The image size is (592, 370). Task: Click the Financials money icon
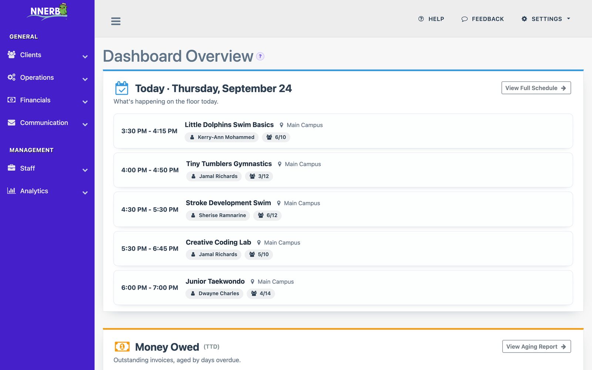(x=11, y=100)
